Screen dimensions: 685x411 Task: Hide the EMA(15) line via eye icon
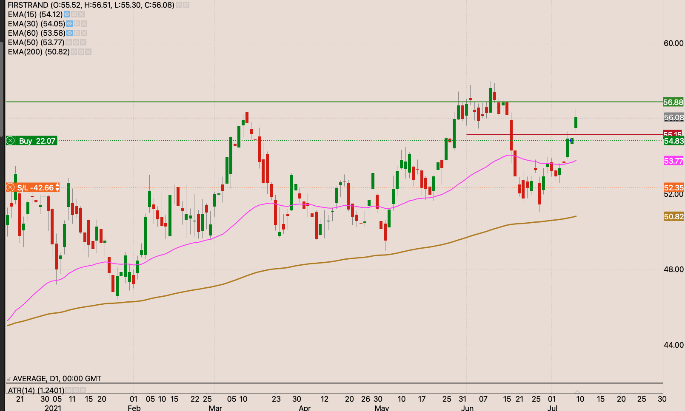pyautogui.click(x=67, y=14)
